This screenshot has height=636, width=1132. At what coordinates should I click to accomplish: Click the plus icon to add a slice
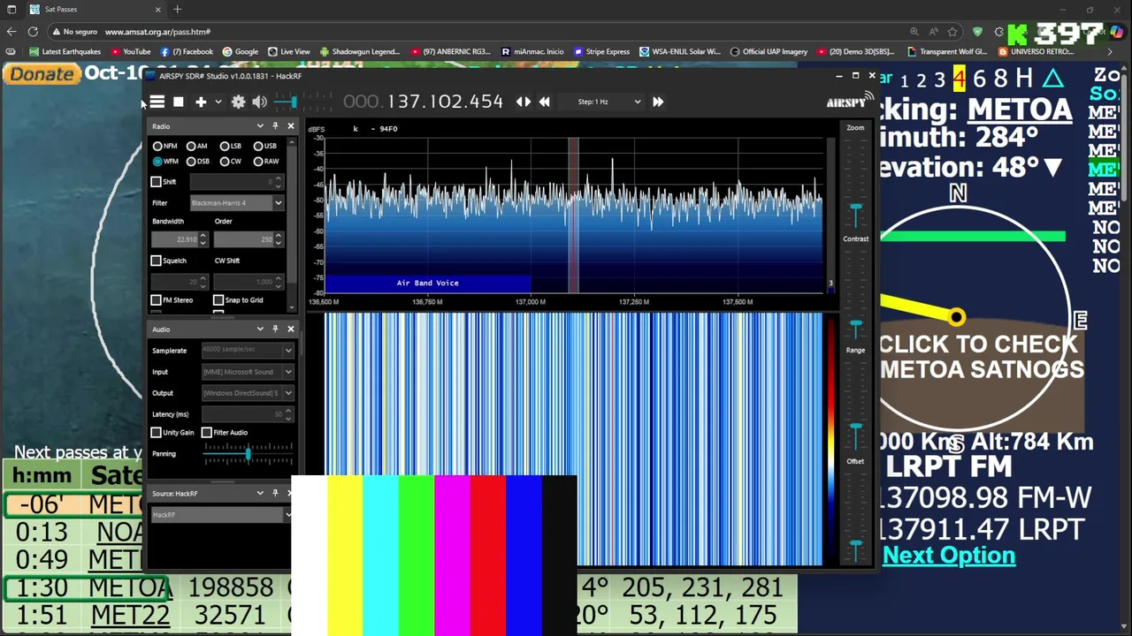coord(201,102)
